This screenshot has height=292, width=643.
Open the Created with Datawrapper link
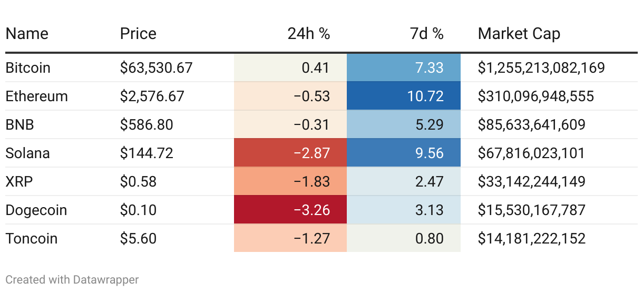pos(72,279)
